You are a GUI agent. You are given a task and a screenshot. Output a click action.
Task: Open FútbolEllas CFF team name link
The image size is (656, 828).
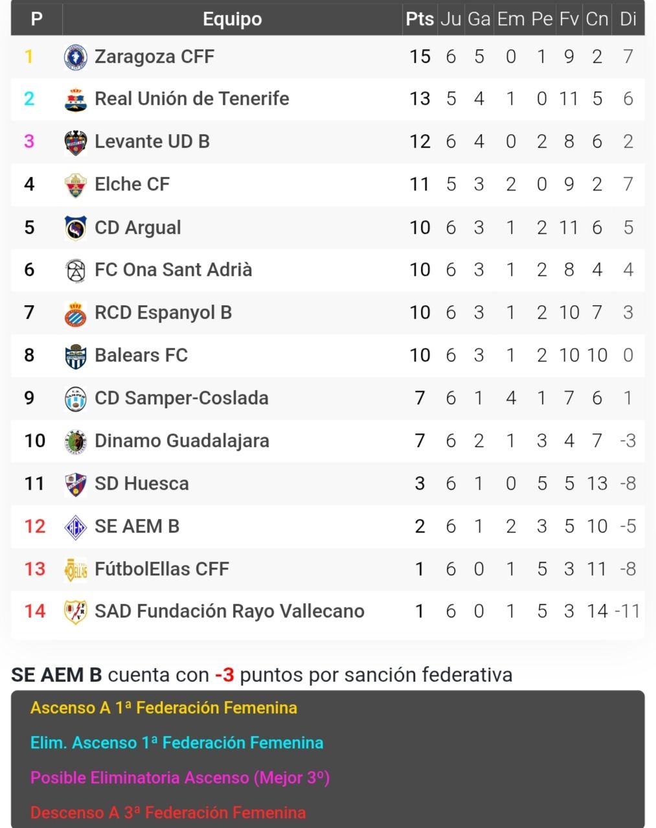coord(161,569)
